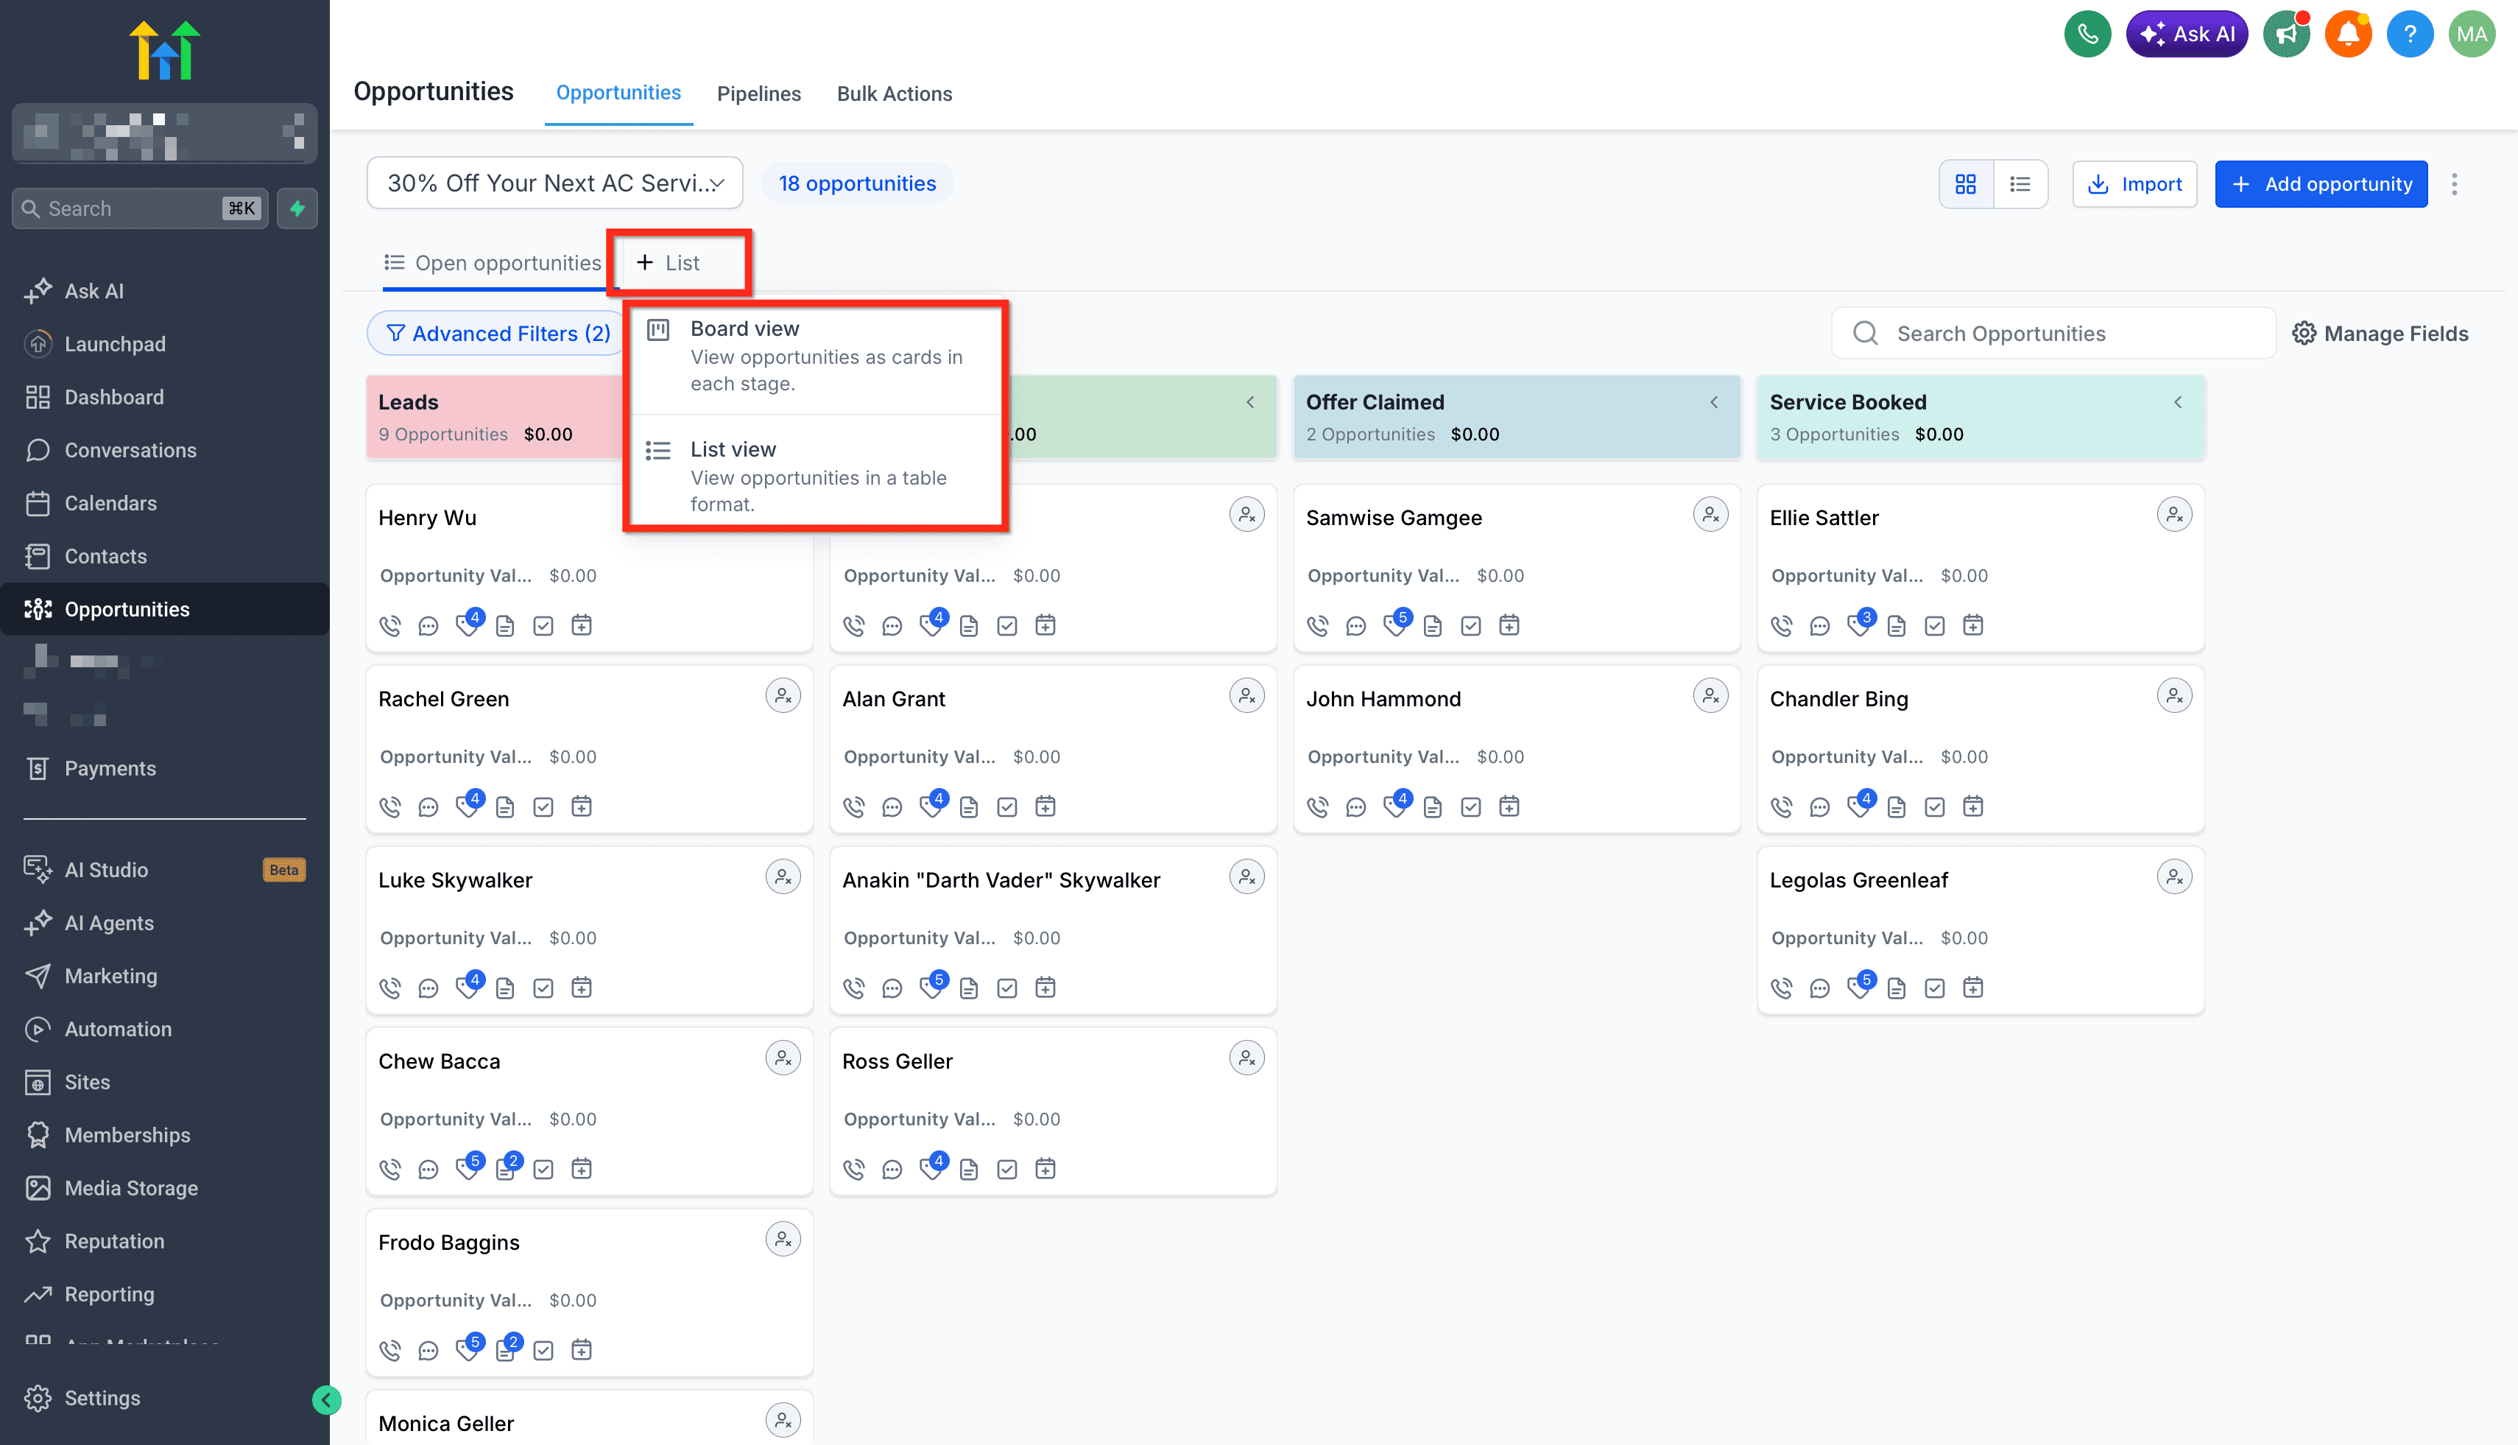
Task: Click the tags icon on Anakin Skywalker card
Action: (x=931, y=988)
